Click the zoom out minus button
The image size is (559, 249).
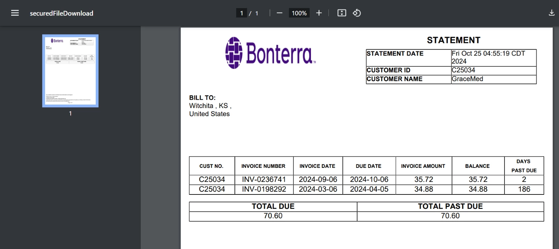click(279, 13)
